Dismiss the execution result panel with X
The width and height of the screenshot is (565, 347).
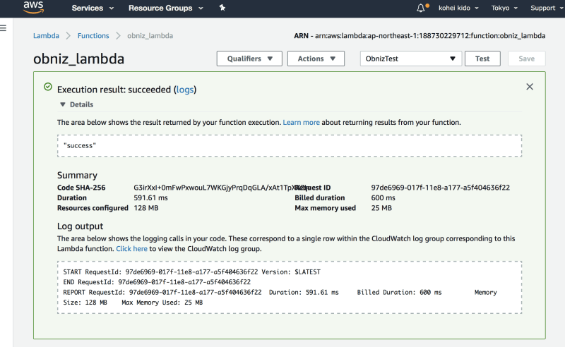(x=530, y=87)
